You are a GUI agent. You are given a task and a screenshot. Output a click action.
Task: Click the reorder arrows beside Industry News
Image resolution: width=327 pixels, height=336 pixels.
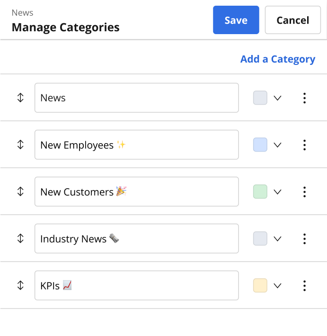point(20,238)
